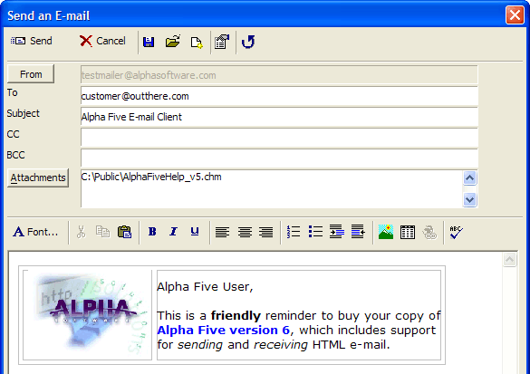
Task: Apply bulleted list formatting
Action: (x=315, y=232)
